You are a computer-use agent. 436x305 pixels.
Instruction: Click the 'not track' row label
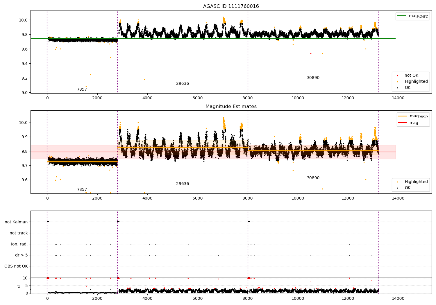point(19,233)
